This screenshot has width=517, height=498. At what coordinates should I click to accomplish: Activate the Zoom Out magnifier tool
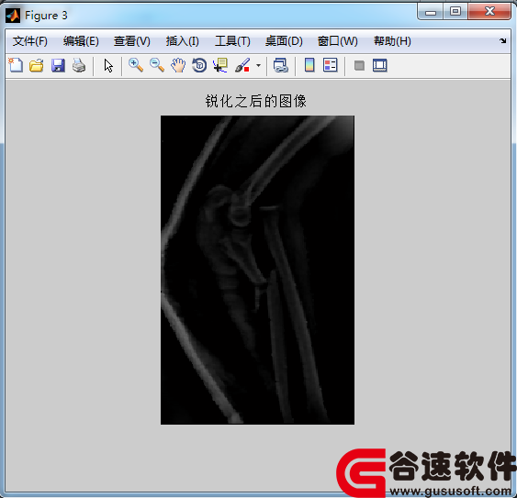coord(157,65)
